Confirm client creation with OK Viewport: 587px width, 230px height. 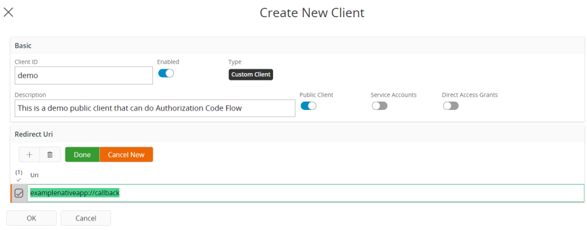coord(31,218)
